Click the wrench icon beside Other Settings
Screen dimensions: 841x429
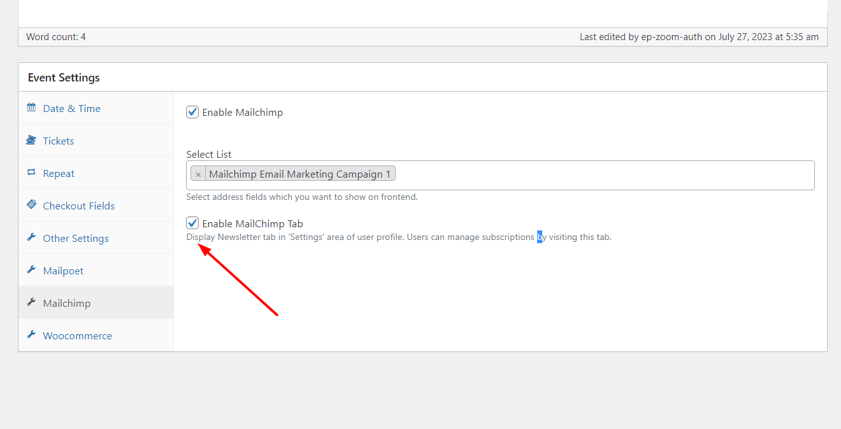(x=31, y=237)
